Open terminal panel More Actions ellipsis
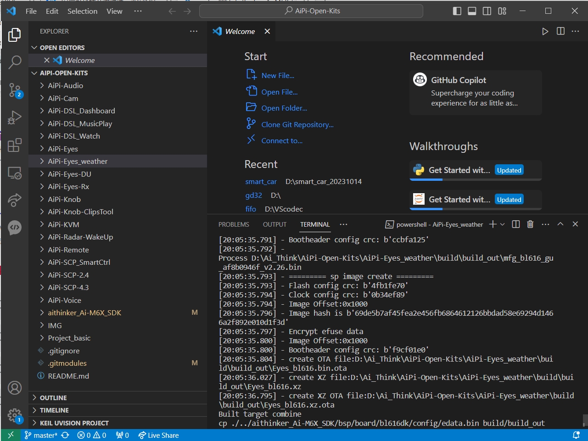This screenshot has width=588, height=441. coord(545,224)
